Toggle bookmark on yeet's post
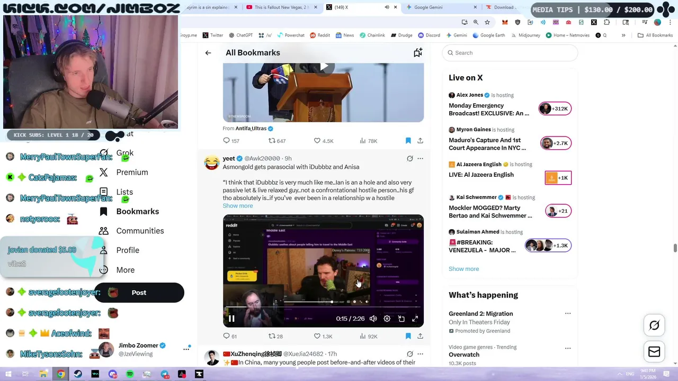 click(x=408, y=336)
